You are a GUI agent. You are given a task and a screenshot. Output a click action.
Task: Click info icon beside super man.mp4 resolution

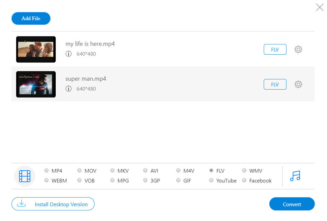69,89
